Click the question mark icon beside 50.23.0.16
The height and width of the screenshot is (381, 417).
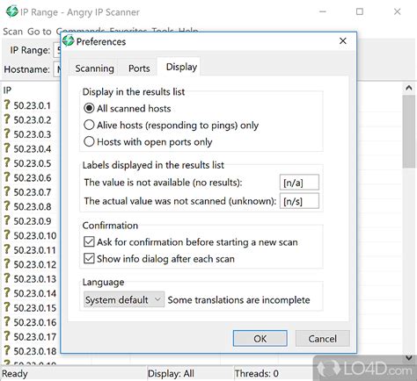pos(7,322)
